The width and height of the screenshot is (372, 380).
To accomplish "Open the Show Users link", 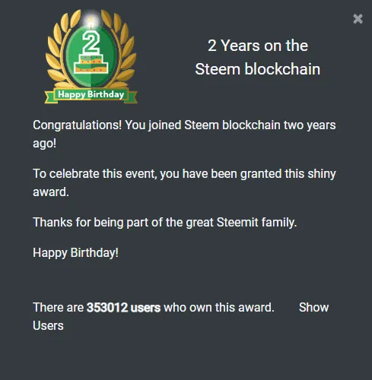I will (313, 307).
